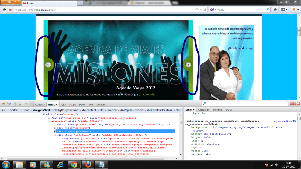301x169 pixels.
Task: Expand the gkIsPrev div node
Action: [55, 128]
